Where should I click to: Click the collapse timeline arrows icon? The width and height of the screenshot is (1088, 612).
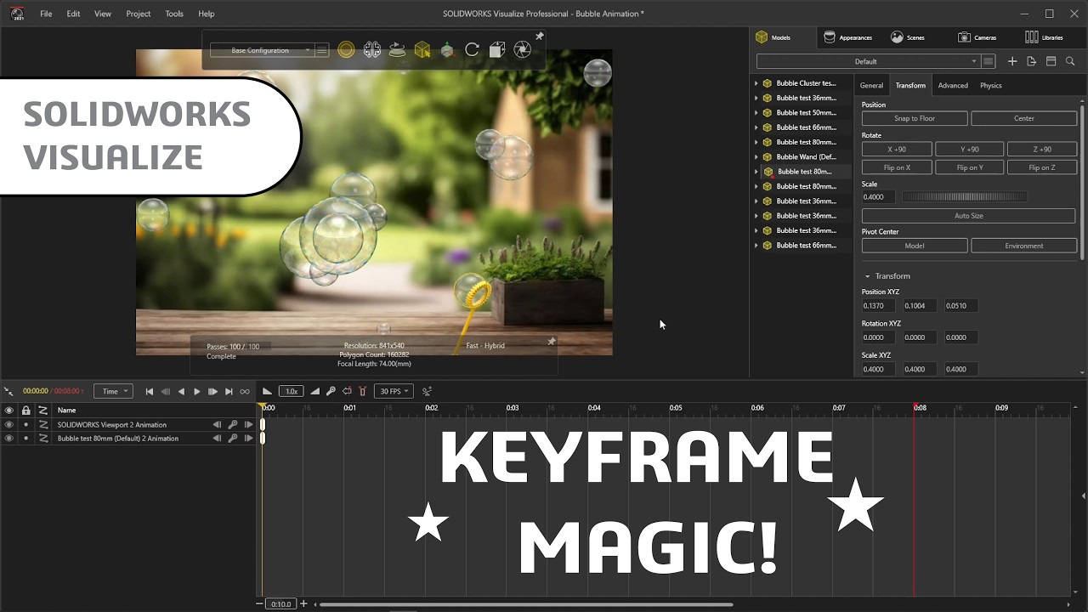pos(8,391)
